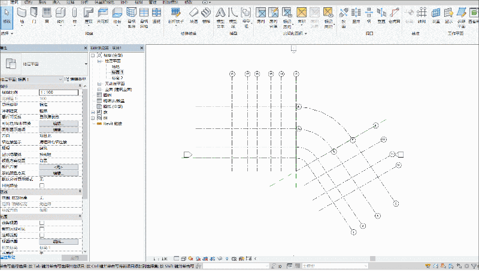This screenshot has height=271, width=479.
Task: Click the 编辑类型 (edit type) button
Action: click(76, 79)
